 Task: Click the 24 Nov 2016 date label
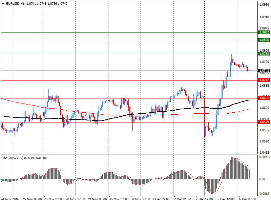(10, 199)
